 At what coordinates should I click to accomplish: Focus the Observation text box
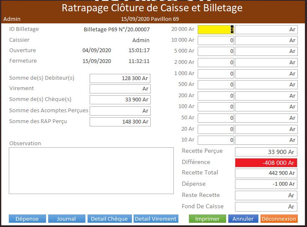[91, 170]
